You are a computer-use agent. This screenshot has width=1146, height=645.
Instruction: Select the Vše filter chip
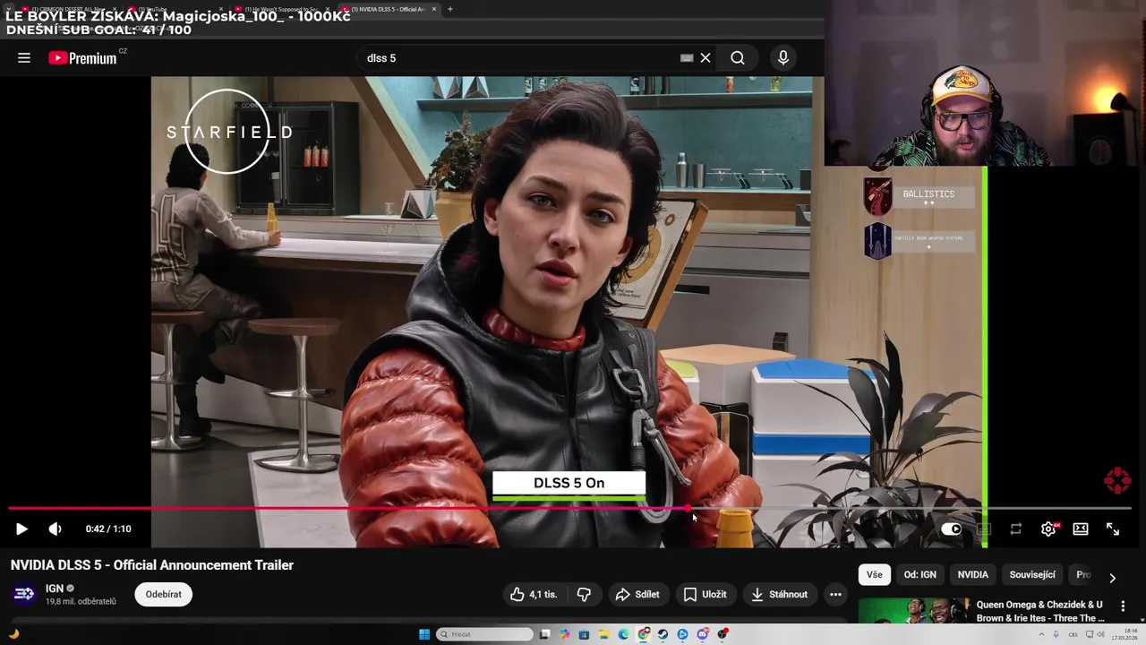[x=874, y=574]
